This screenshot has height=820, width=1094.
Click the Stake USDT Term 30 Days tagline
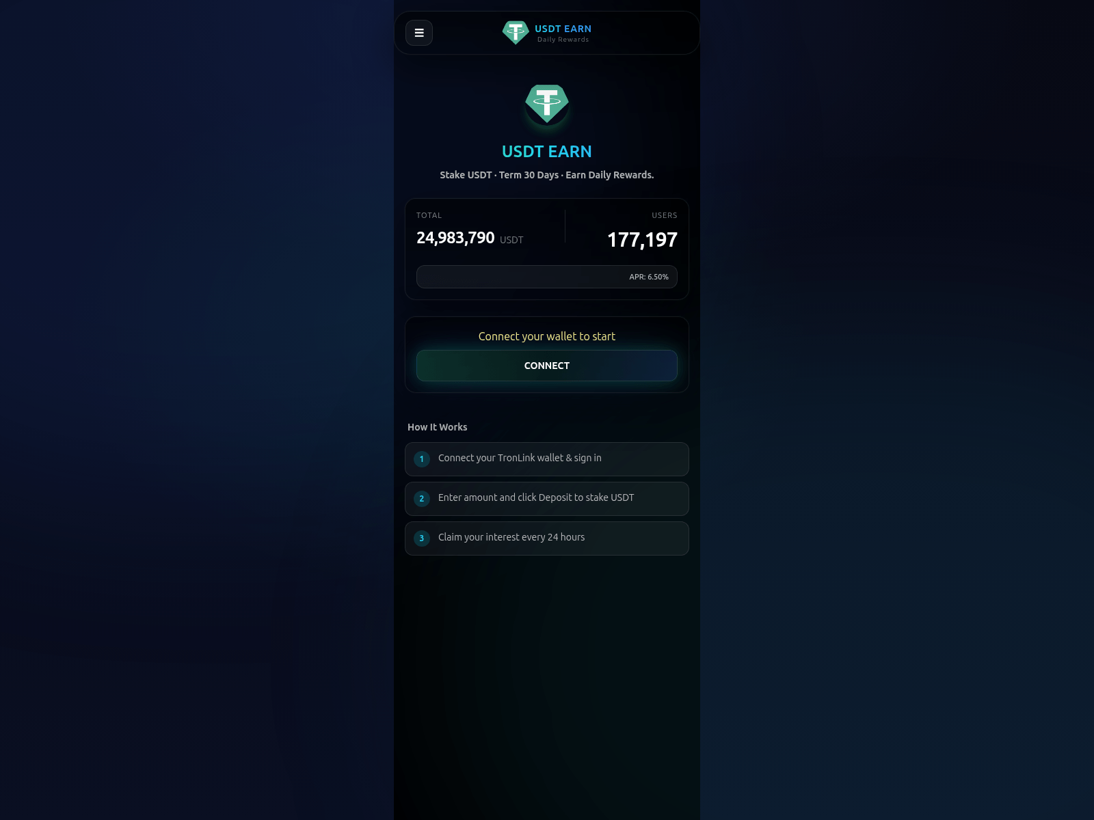tap(547, 175)
